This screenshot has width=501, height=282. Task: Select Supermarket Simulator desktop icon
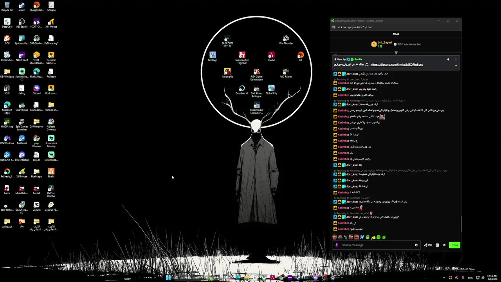256,108
